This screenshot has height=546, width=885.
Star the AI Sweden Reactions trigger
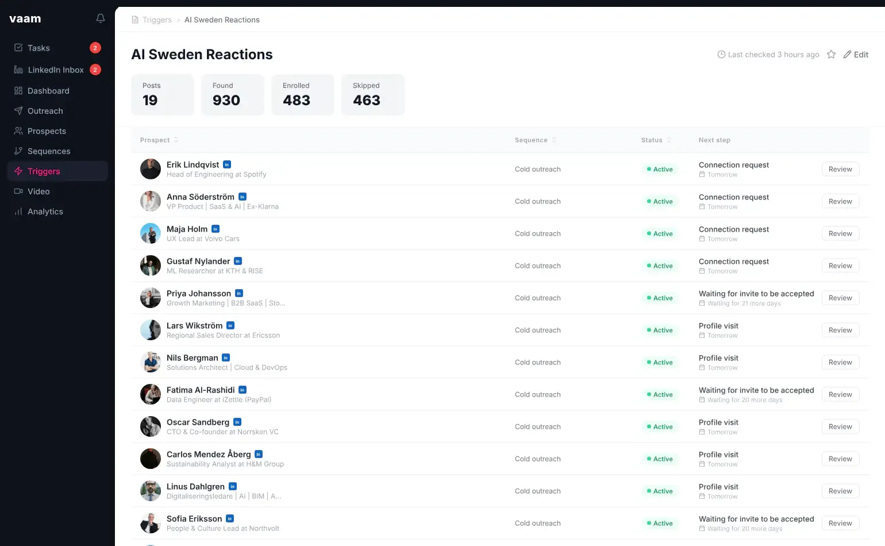coord(831,55)
